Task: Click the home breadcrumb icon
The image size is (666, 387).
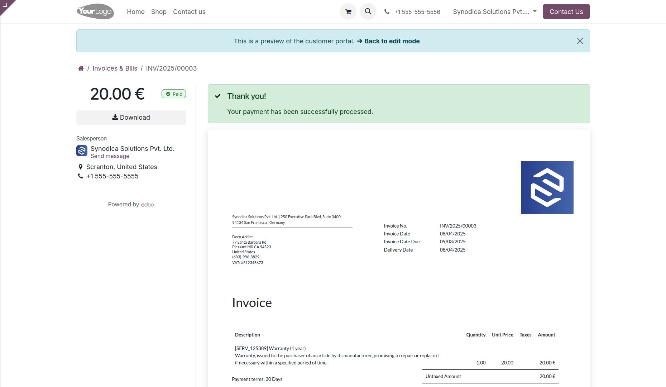Action: pos(81,68)
